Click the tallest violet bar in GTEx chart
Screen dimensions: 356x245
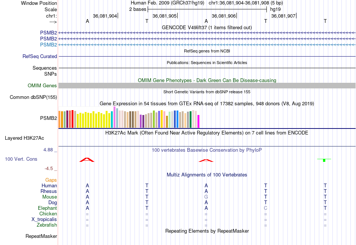point(114,117)
